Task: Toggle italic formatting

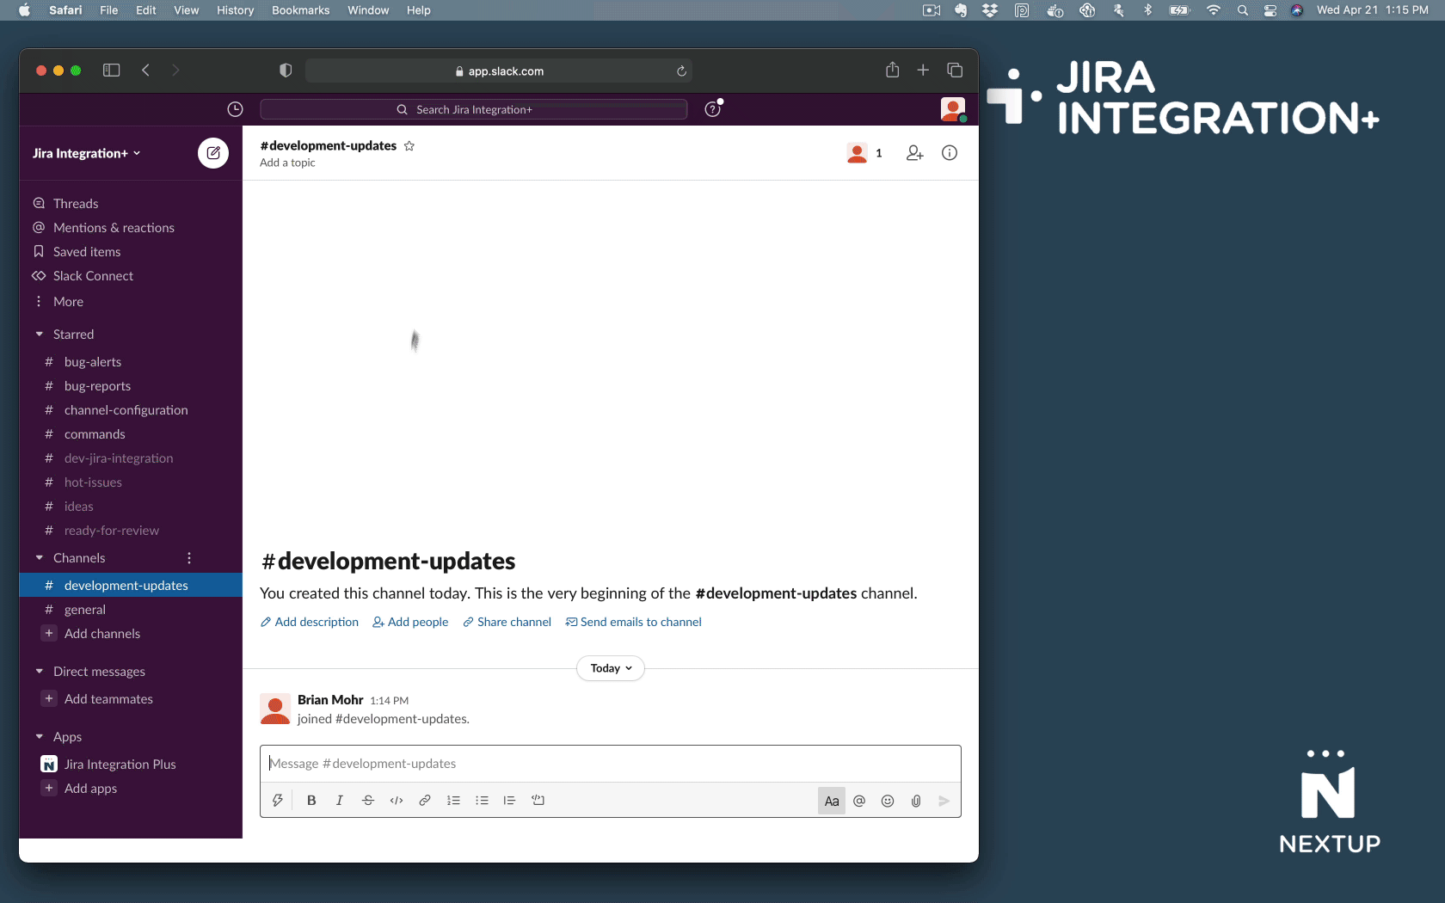Action: click(340, 801)
